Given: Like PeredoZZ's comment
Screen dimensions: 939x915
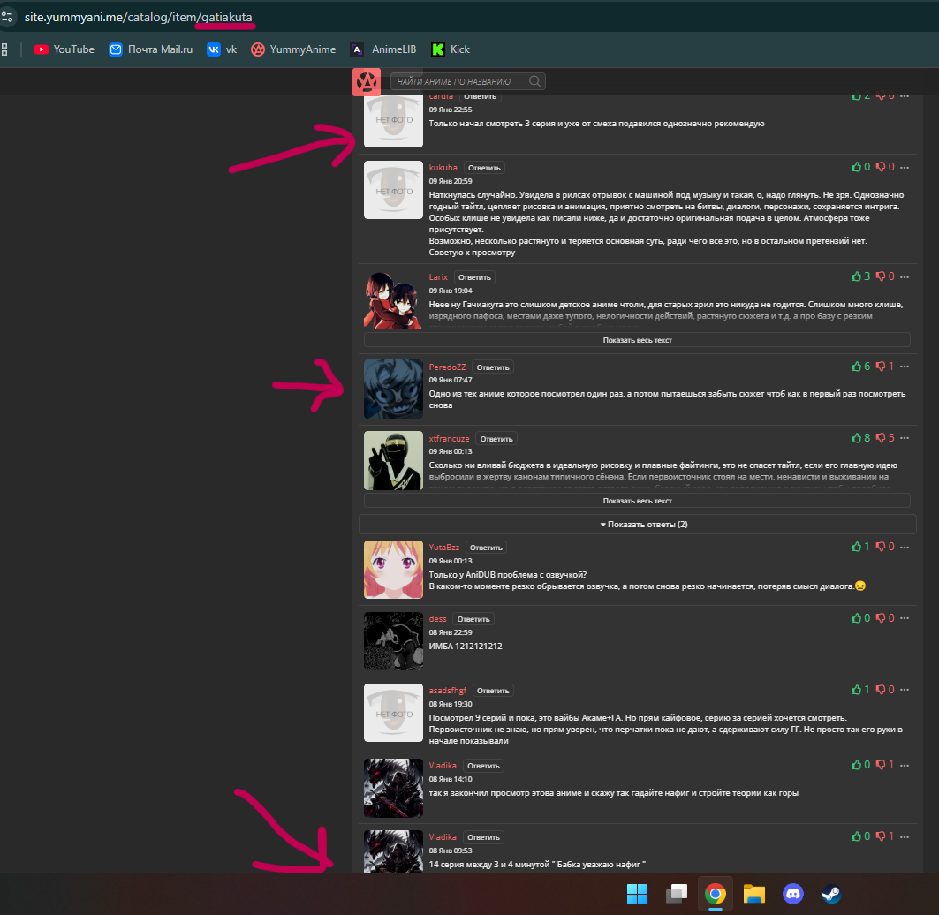Looking at the screenshot, I should pyautogui.click(x=860, y=367).
